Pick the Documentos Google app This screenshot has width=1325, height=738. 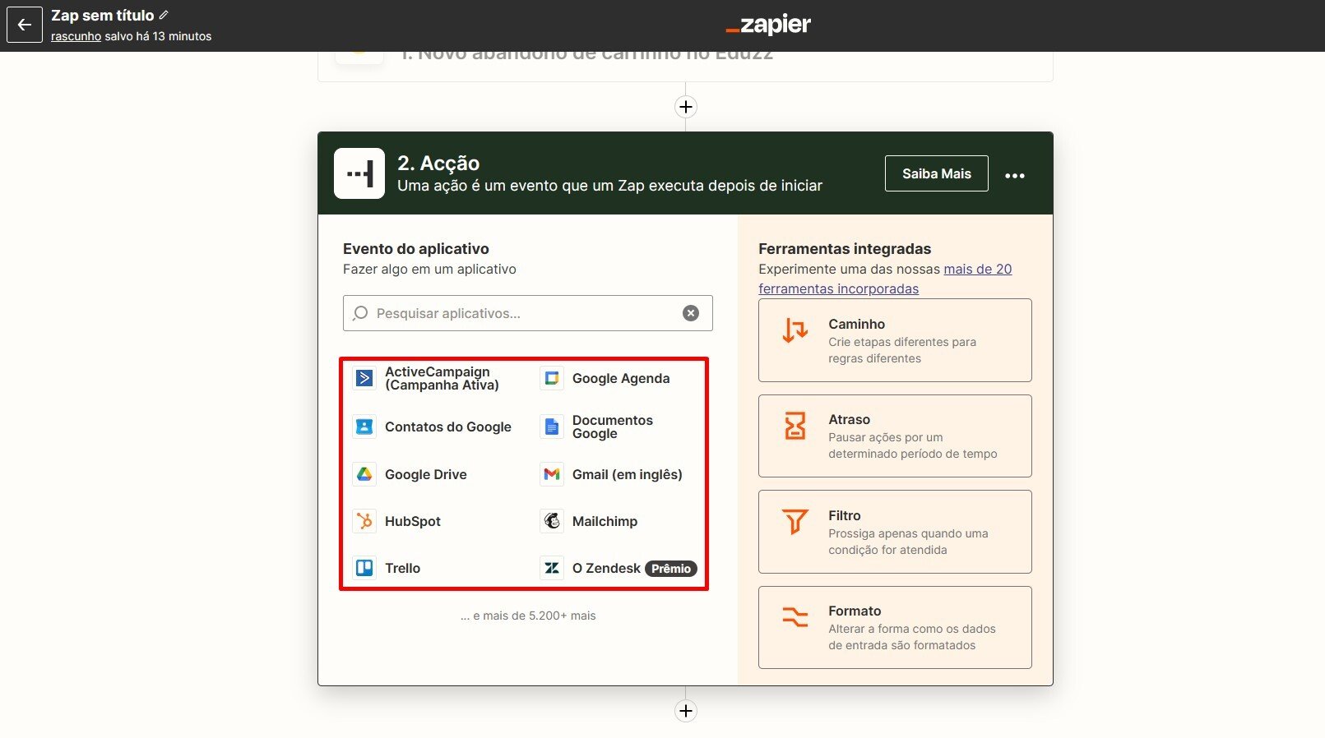point(612,427)
